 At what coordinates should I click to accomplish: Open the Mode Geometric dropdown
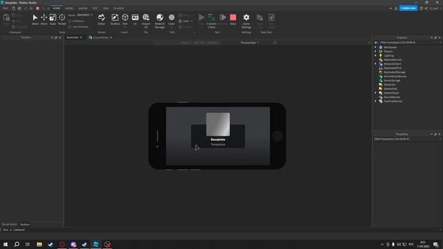84,15
